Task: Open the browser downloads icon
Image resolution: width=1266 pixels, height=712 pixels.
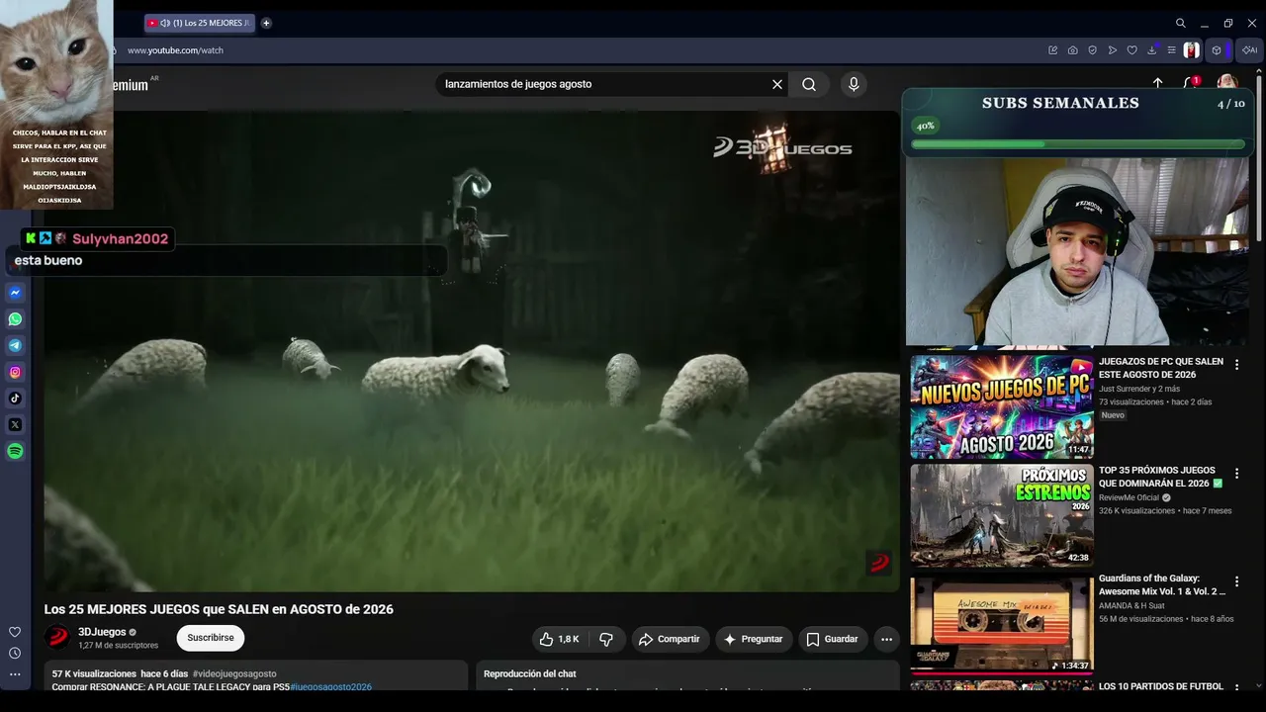Action: [x=1152, y=50]
